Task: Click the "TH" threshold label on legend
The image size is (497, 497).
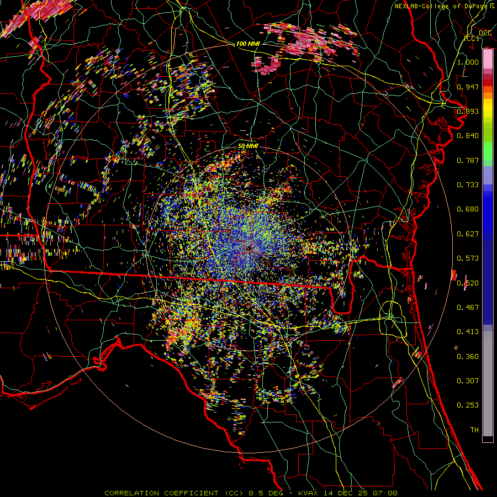Action: 474,430
